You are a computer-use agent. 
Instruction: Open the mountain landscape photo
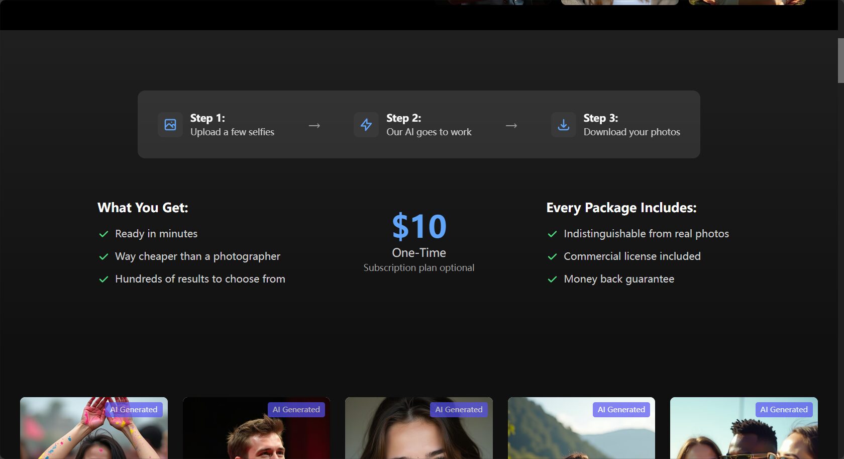(x=581, y=428)
